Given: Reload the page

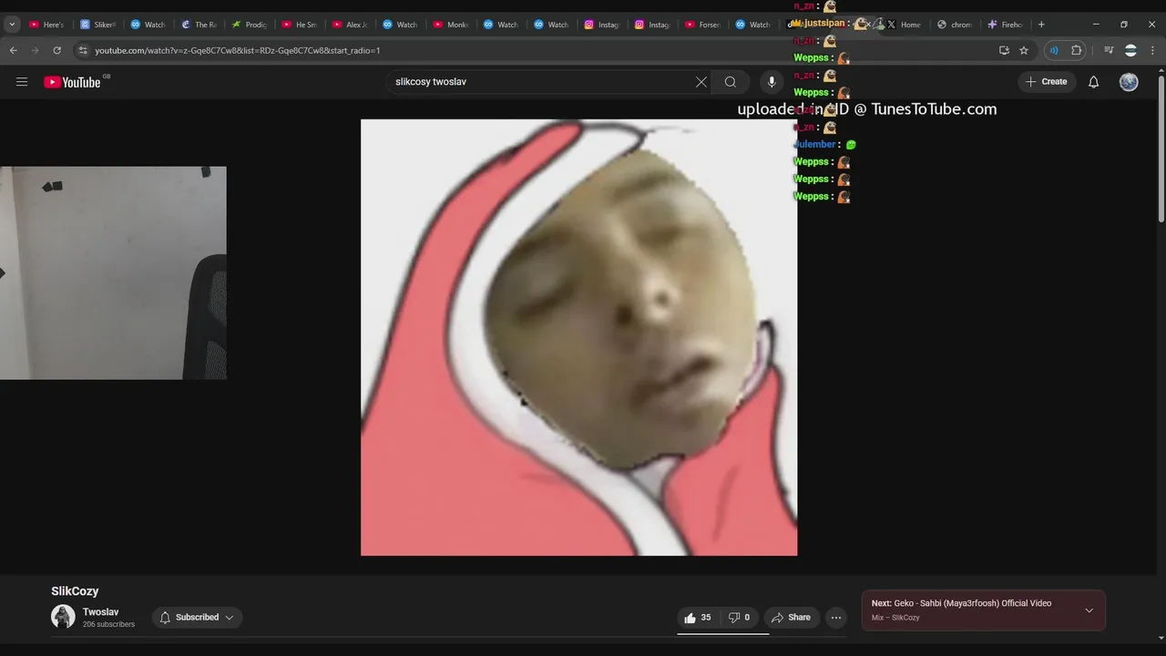Looking at the screenshot, I should 56,50.
